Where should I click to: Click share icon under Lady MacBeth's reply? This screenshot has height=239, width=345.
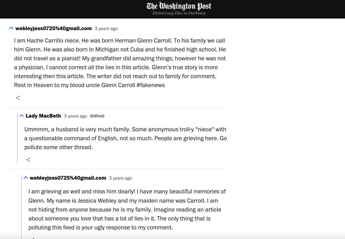click(28, 160)
